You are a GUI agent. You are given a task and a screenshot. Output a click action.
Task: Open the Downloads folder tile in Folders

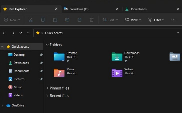pyautogui.click(x=125, y=57)
